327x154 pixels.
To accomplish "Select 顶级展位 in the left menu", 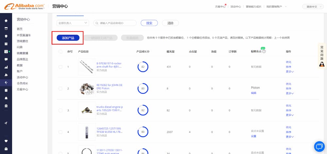I will click(x=22, y=41).
